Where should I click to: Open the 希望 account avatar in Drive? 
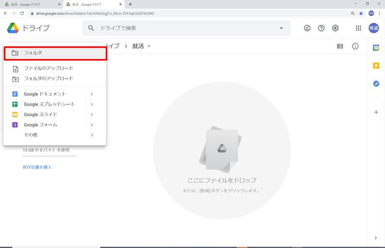pyautogui.click(x=374, y=28)
